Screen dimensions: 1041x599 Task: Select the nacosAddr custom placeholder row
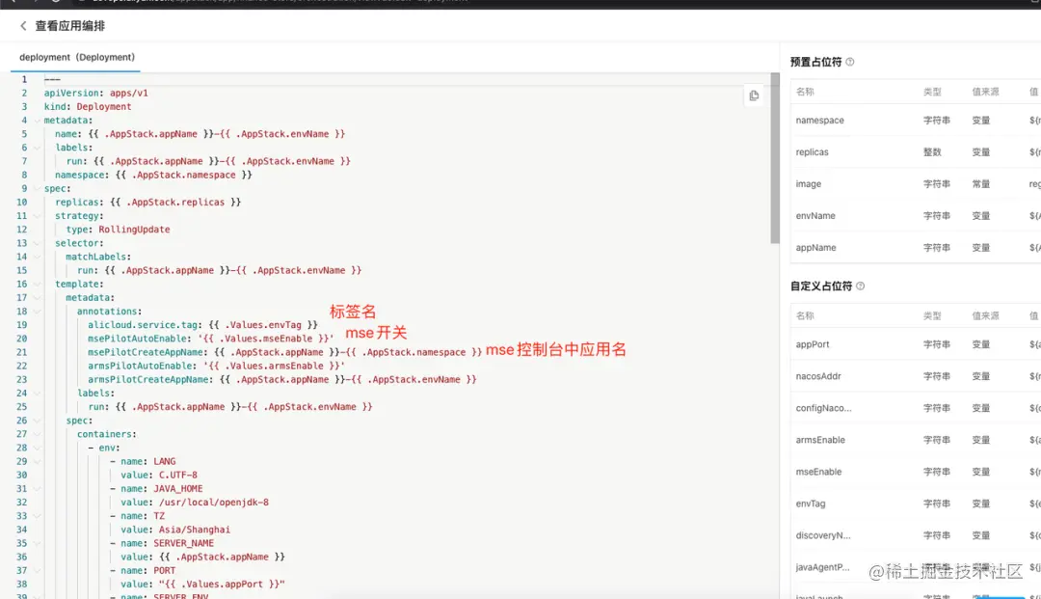click(916, 376)
